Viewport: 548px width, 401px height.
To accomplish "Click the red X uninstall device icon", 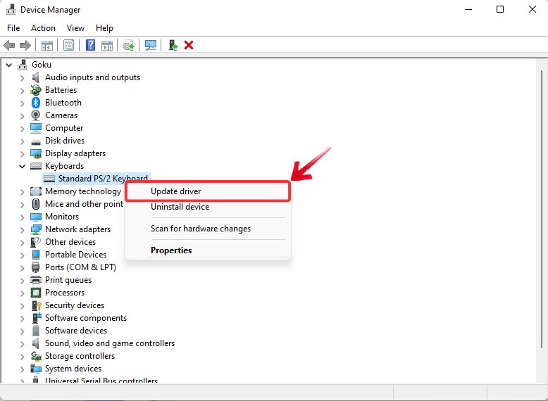I will tap(189, 45).
